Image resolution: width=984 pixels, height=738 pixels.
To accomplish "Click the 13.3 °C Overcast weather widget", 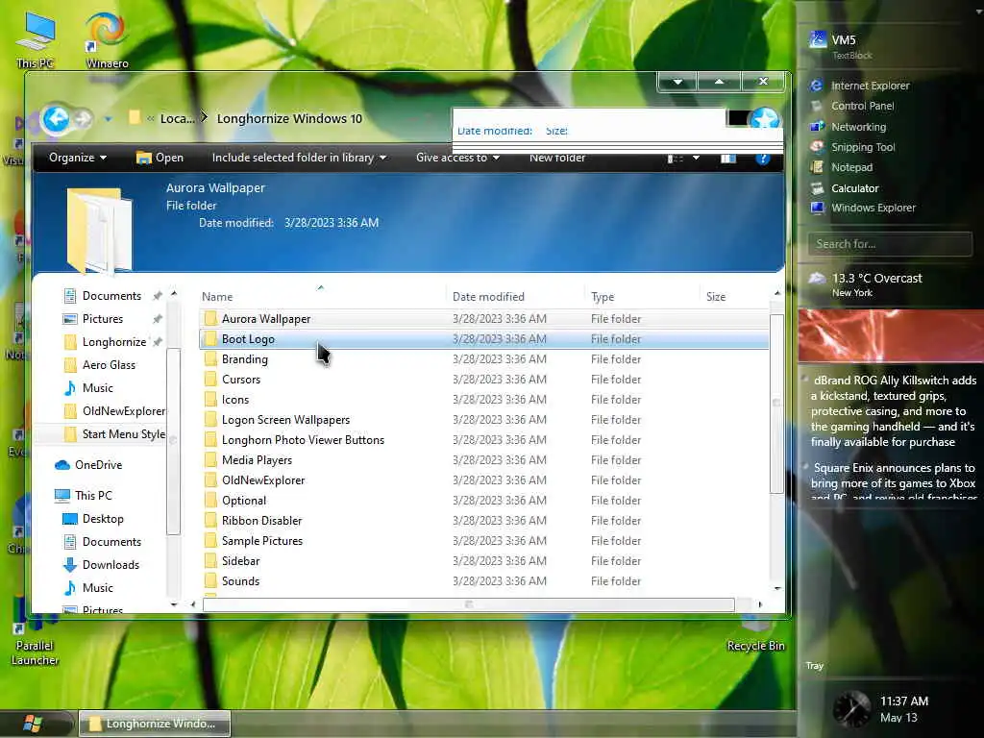I will pyautogui.click(x=866, y=283).
